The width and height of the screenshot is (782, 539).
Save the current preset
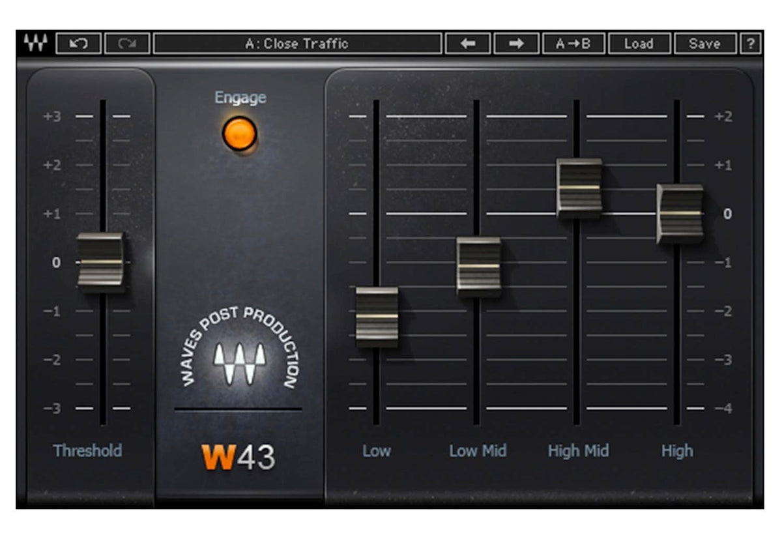[x=704, y=44]
